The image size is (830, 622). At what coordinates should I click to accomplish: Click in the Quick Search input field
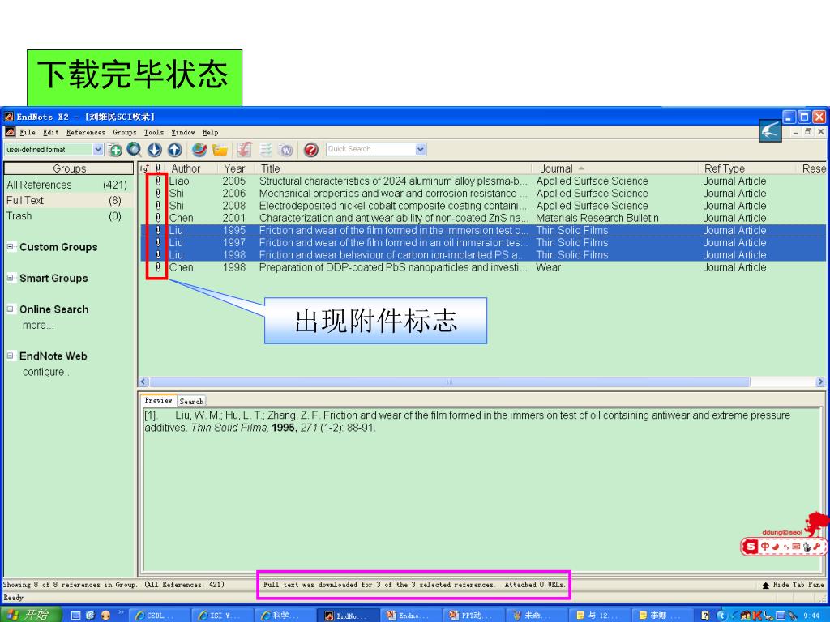pyautogui.click(x=370, y=149)
